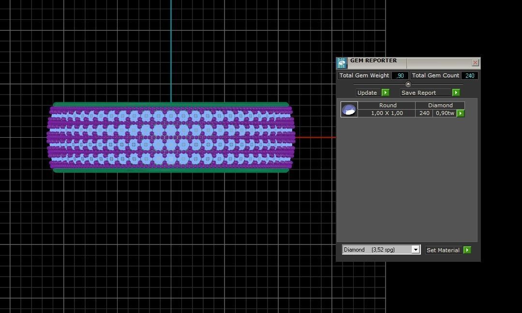Click the Total Gem Weight value field
Screen dimensions: 522x313
[x=400, y=75]
